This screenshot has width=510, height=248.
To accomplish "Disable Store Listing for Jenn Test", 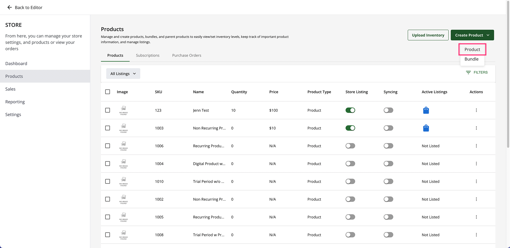I will (350, 110).
